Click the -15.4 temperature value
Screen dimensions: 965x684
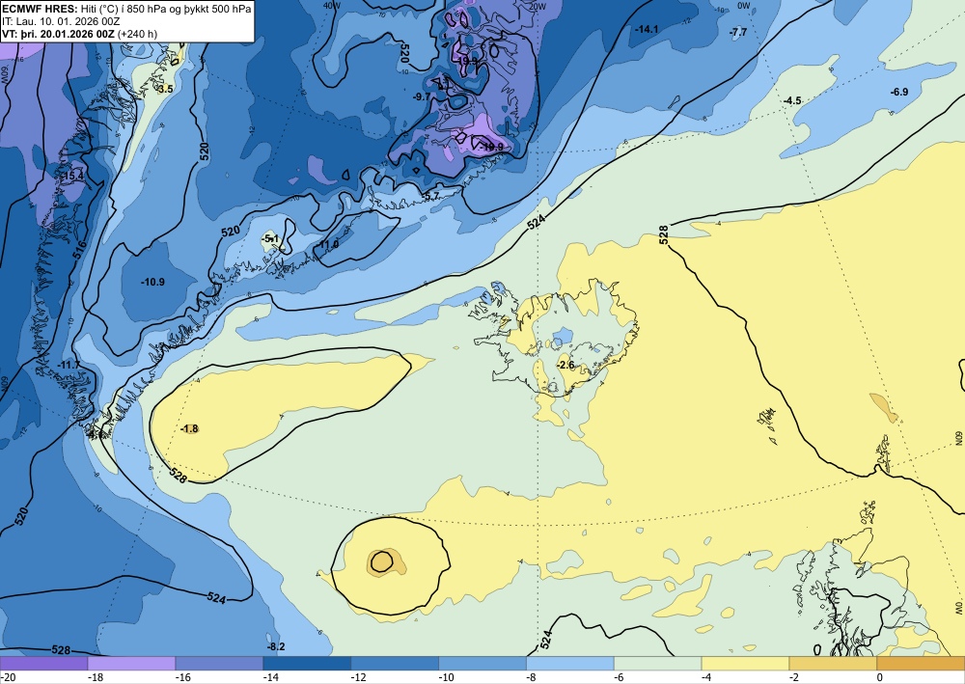pyautogui.click(x=71, y=177)
